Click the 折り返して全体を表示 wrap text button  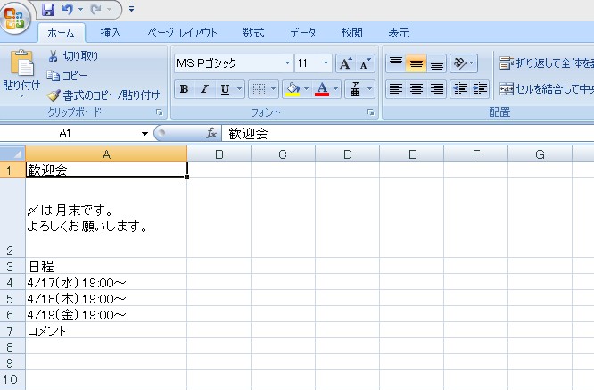pyautogui.click(x=546, y=63)
